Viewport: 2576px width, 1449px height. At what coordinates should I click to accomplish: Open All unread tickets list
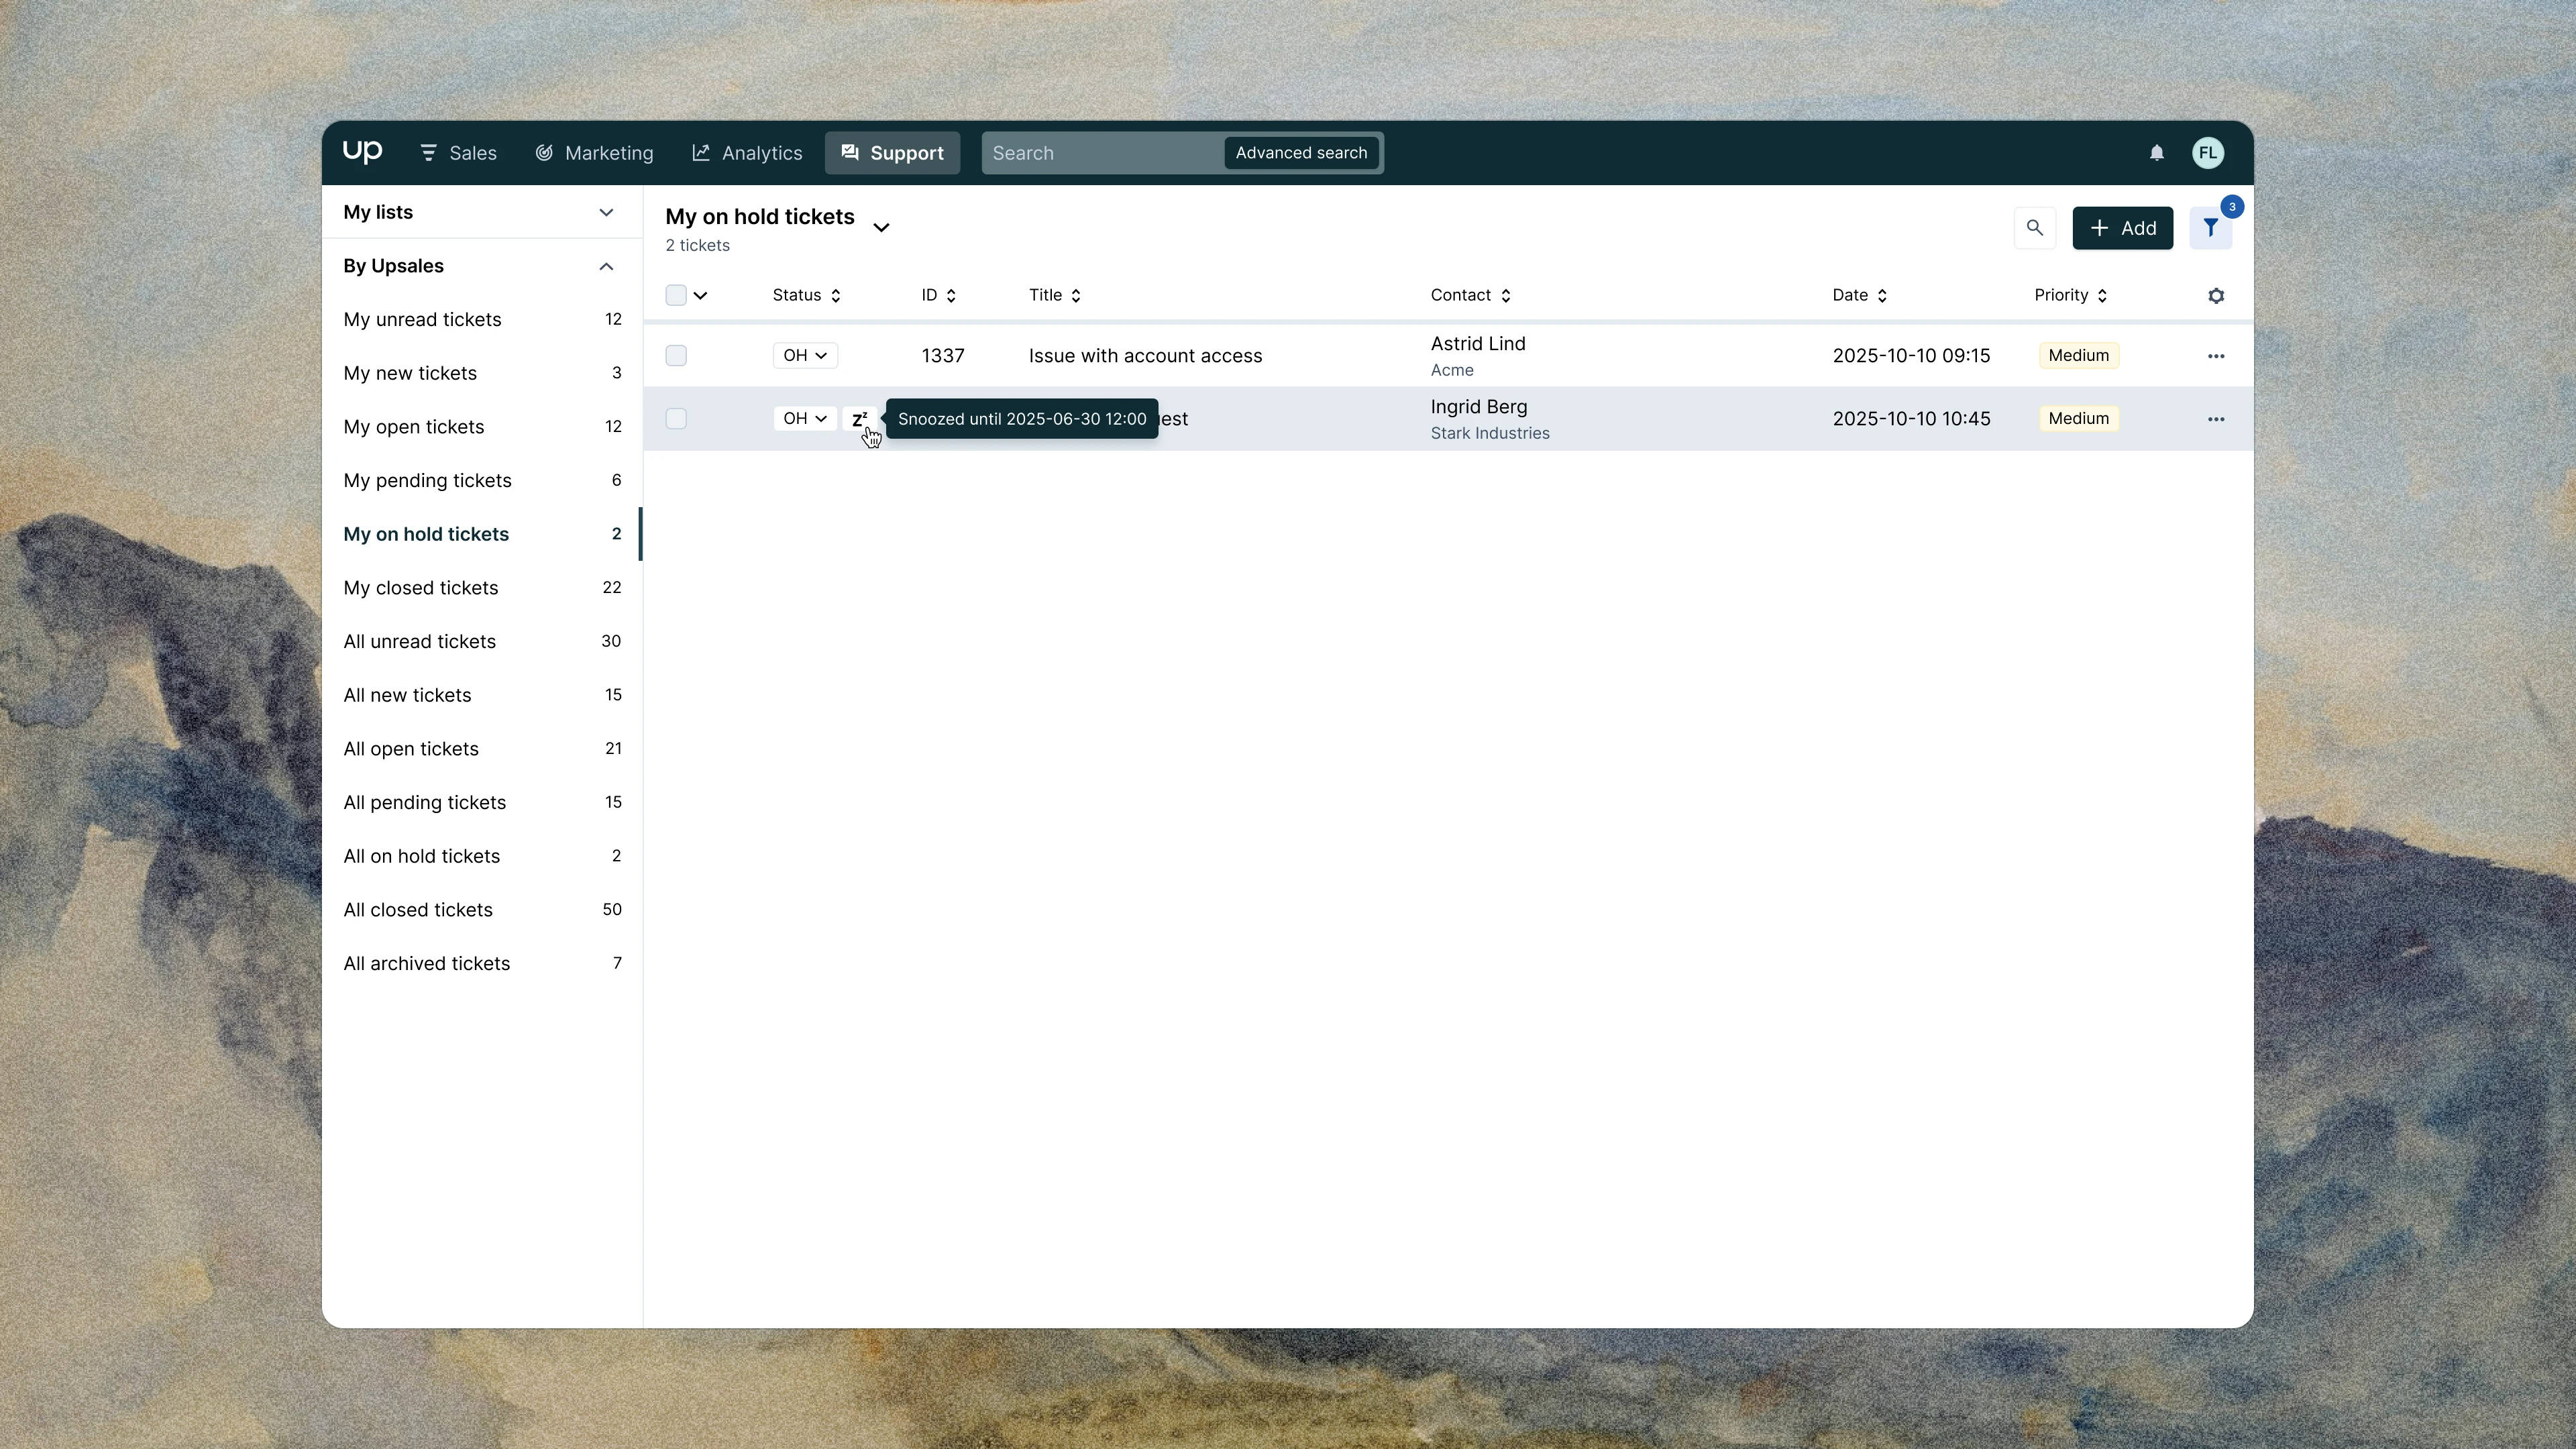(x=482, y=642)
